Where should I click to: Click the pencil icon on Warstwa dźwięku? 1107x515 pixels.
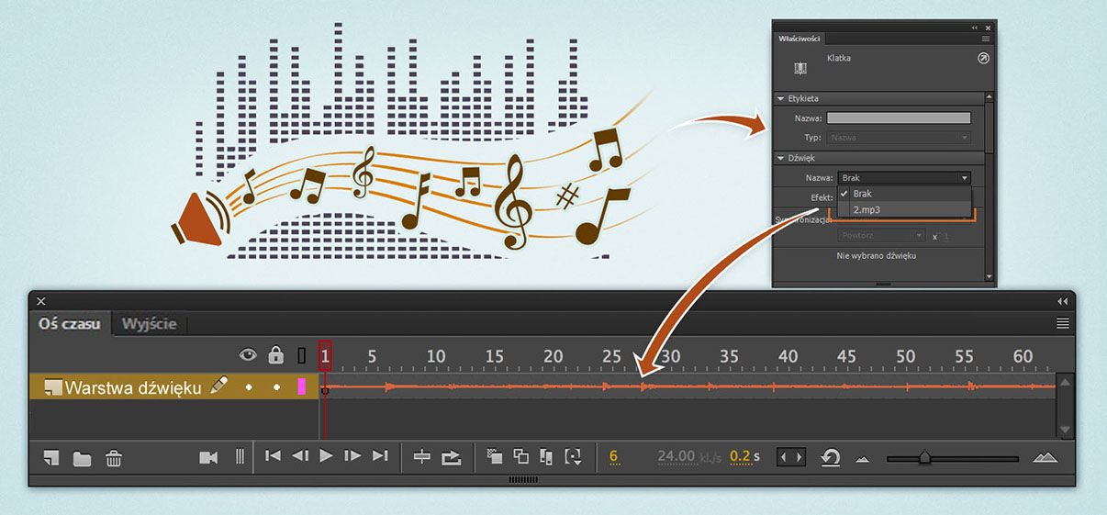[x=218, y=386]
